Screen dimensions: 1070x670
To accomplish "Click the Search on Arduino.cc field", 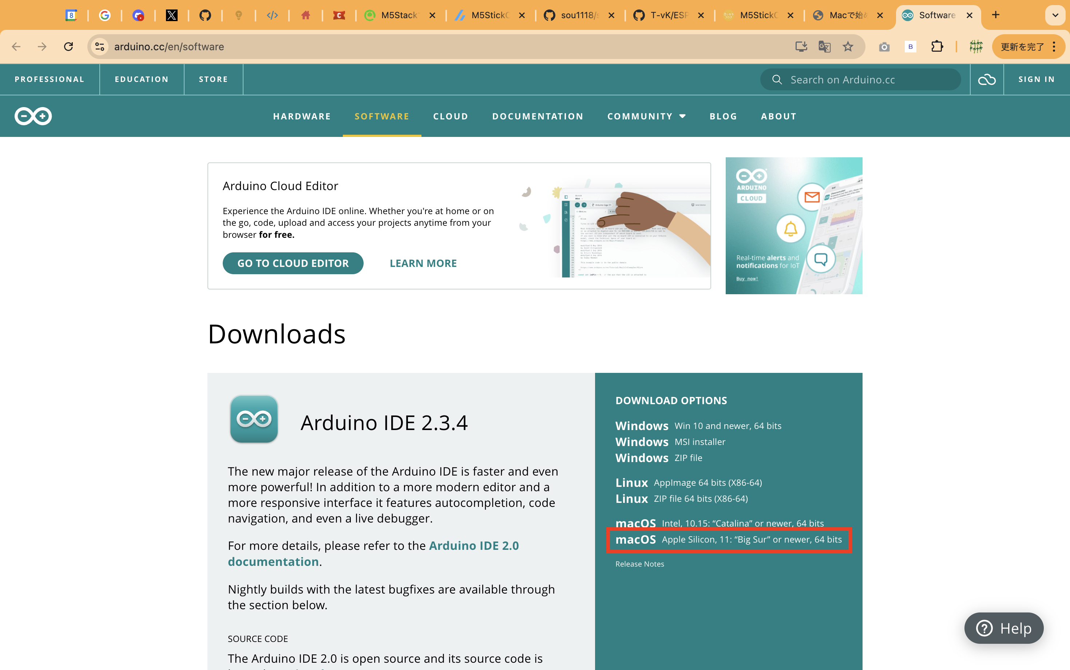I will pos(860,79).
